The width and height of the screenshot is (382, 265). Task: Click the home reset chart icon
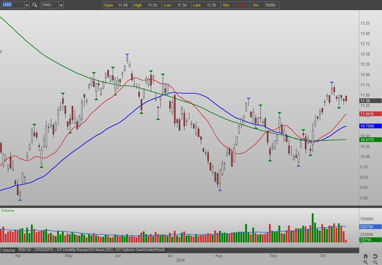[x=366, y=256]
